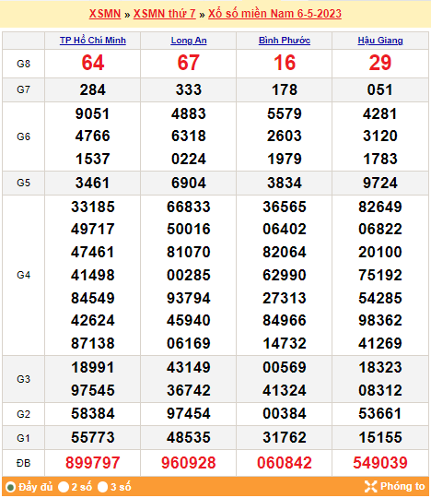Click G8 result 29 for Hậu Giang

tap(380, 63)
